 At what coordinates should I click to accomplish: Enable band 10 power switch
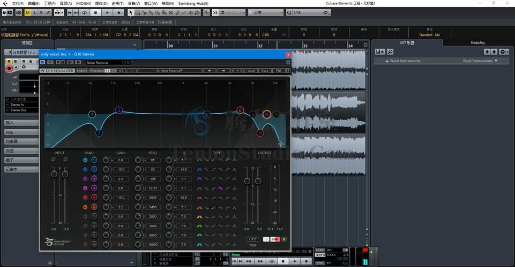coord(85,245)
